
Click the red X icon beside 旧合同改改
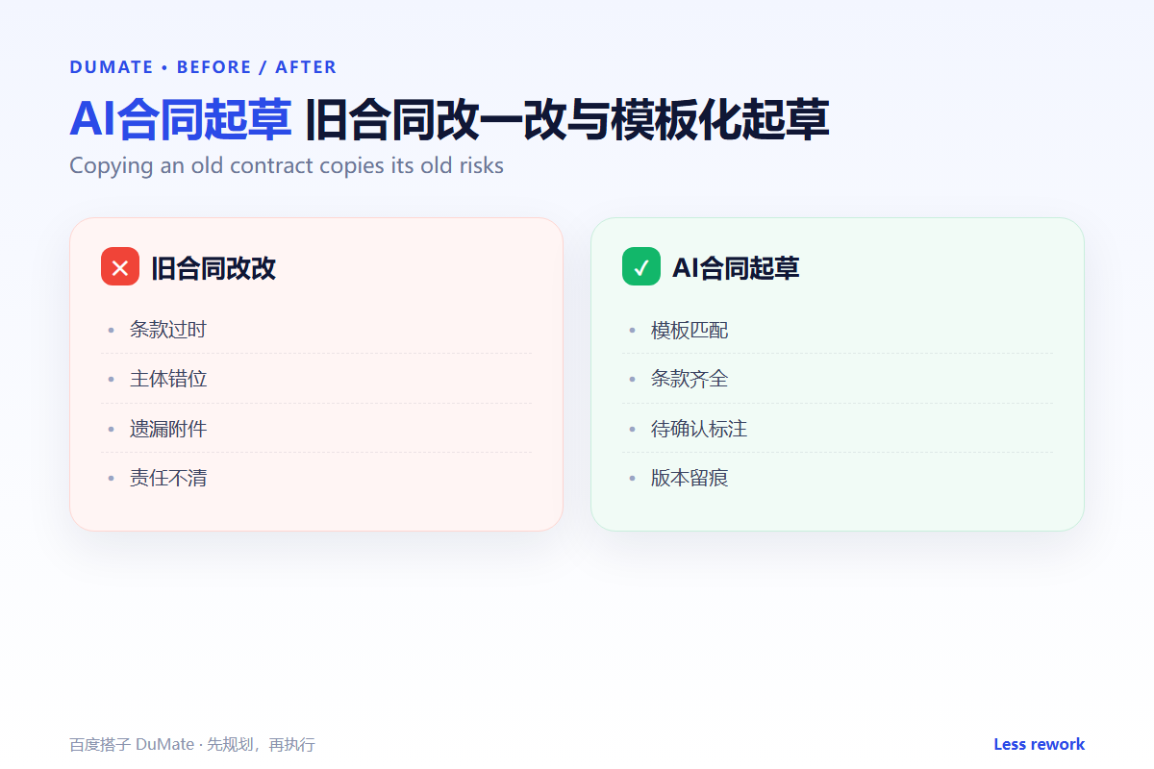120,266
